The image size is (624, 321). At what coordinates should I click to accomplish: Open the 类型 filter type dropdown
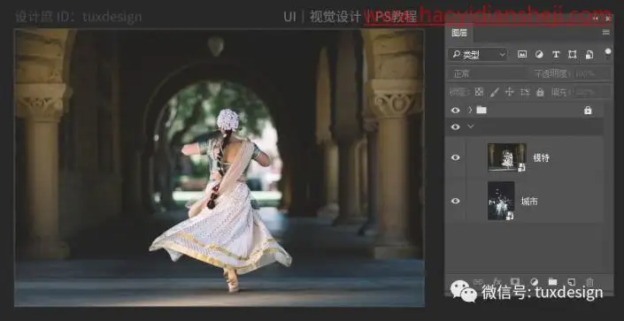tap(478, 55)
